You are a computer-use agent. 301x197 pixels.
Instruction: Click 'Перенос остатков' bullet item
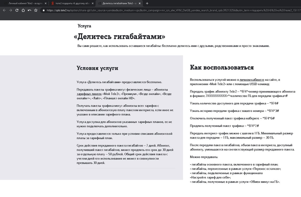[x=235, y=169]
